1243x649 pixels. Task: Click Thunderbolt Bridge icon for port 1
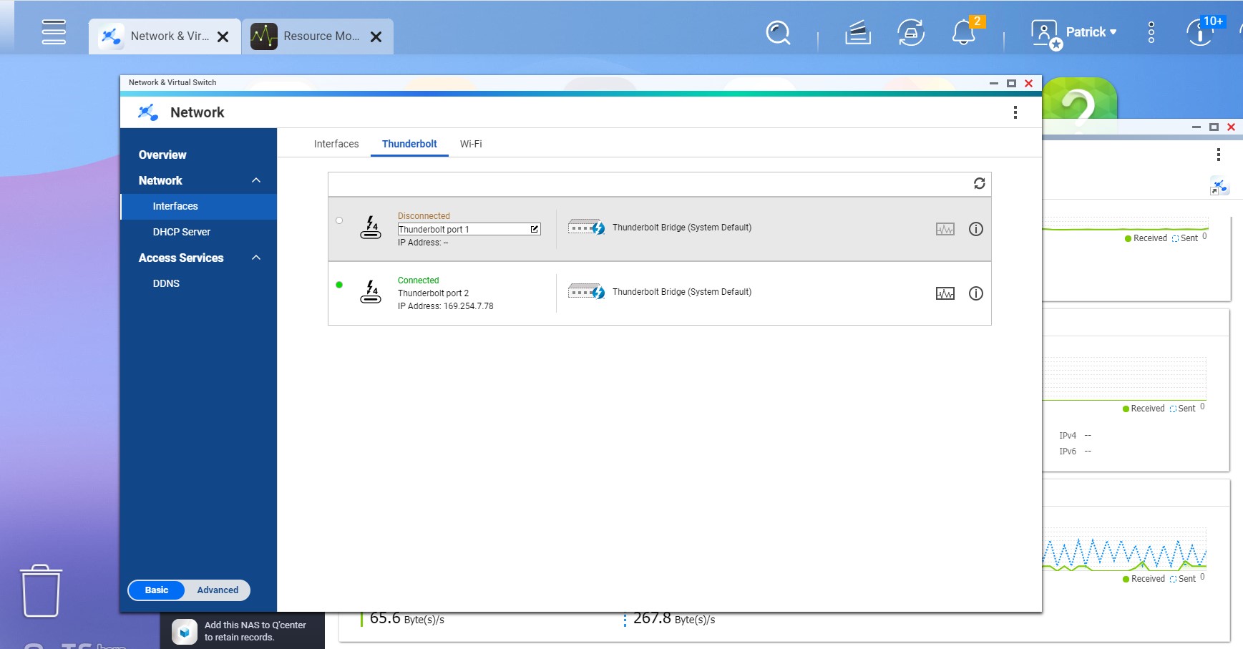coord(586,228)
